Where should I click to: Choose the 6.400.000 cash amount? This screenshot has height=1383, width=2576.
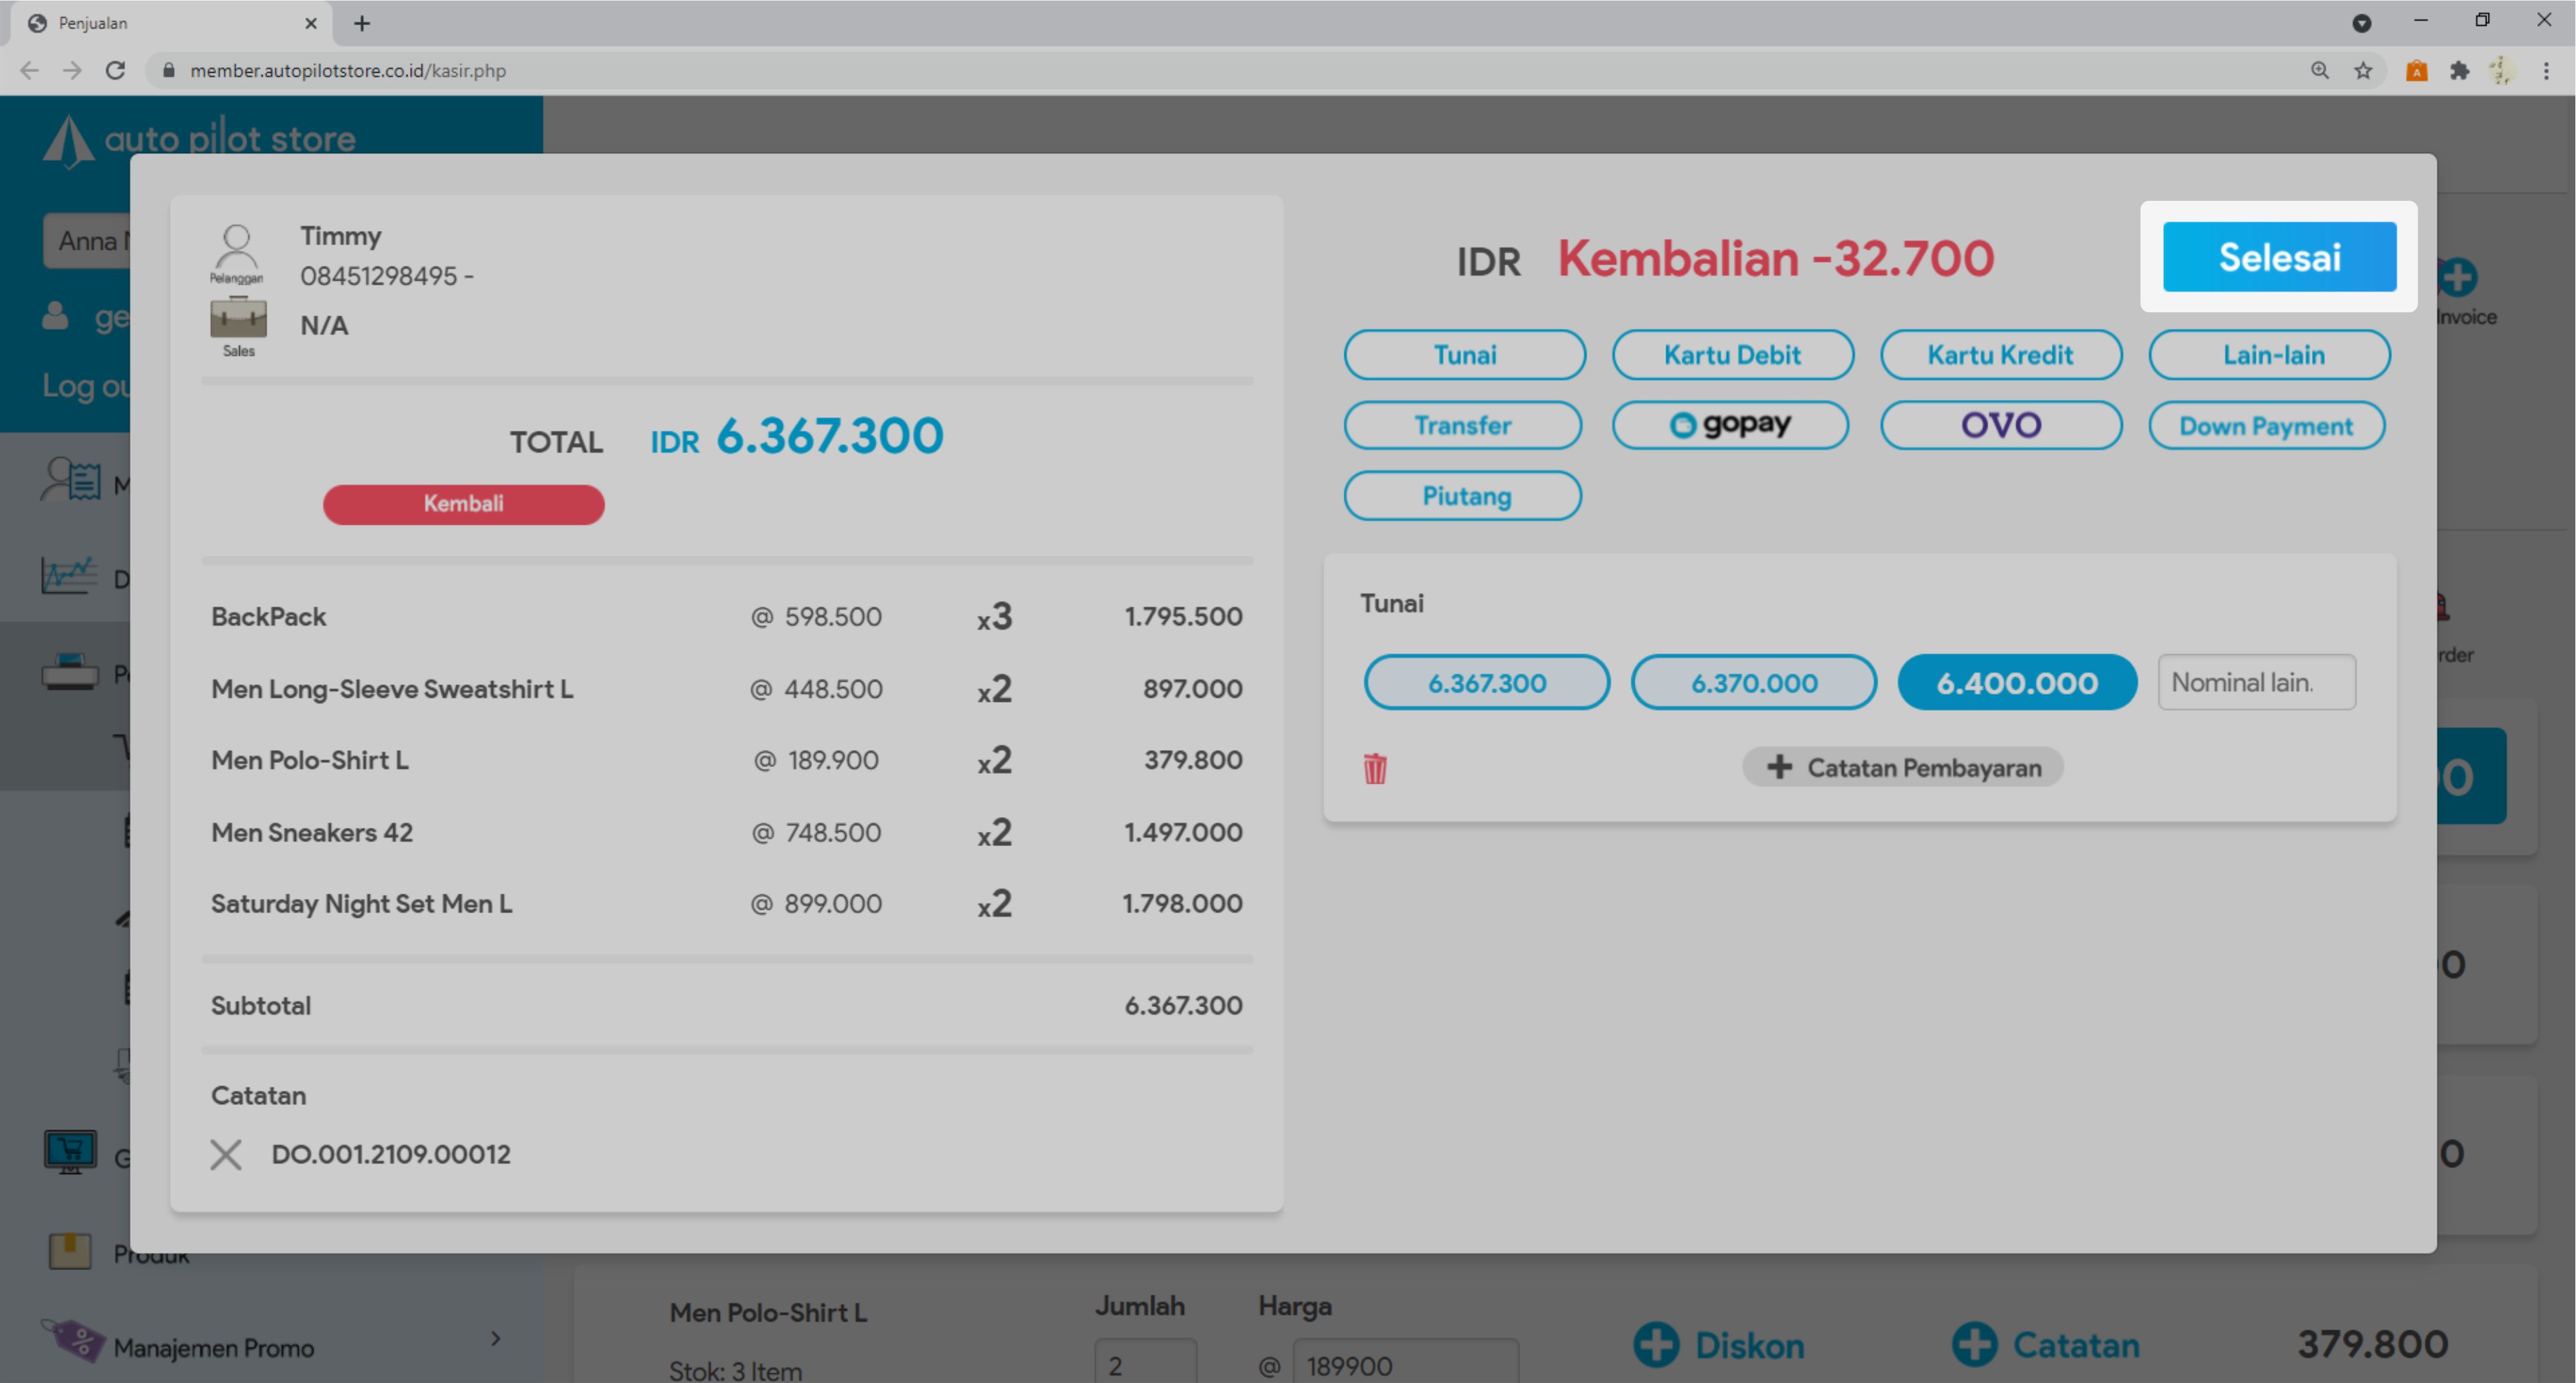[x=2016, y=683]
